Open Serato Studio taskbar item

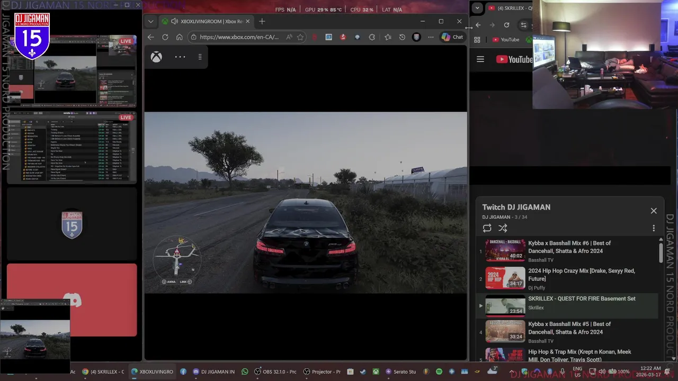click(x=401, y=371)
